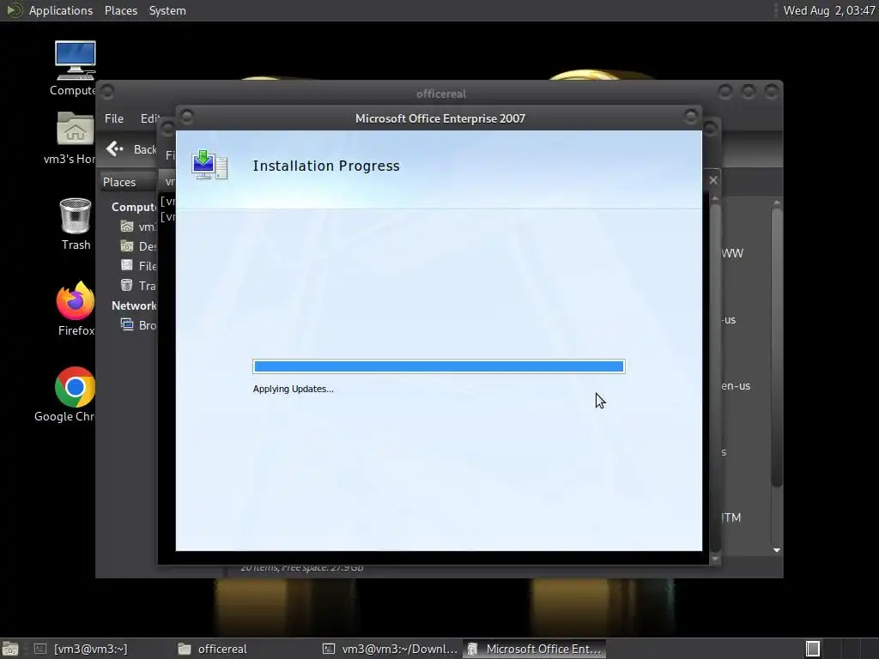879x659 pixels.
Task: Open File menu in officereal window
Action: 114,118
